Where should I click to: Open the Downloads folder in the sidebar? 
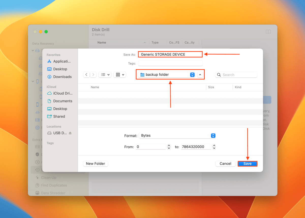[x=59, y=77]
